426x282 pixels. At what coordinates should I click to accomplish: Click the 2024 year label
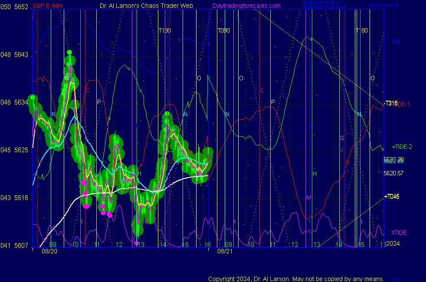393,243
